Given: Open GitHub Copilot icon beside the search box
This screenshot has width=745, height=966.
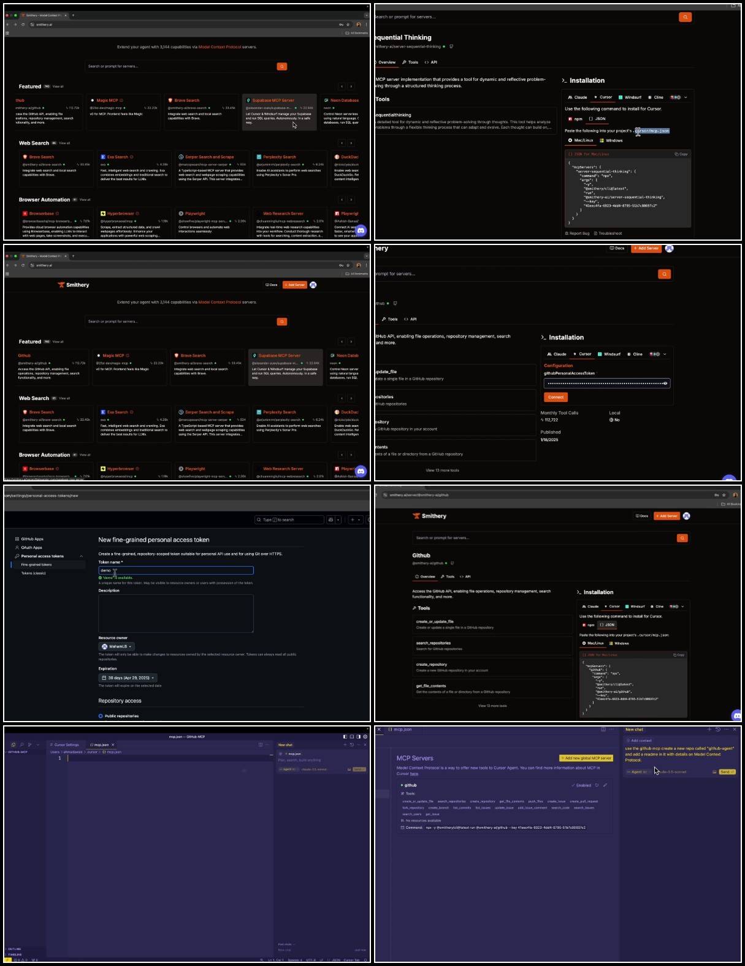Looking at the screenshot, I should coord(331,519).
